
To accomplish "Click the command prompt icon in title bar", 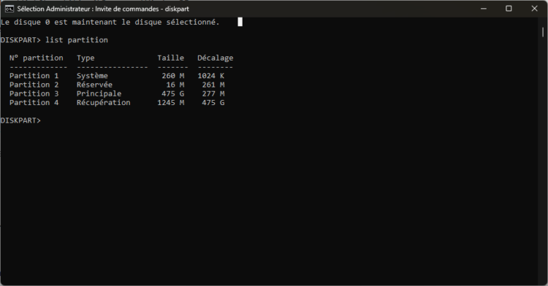I will [x=9, y=9].
